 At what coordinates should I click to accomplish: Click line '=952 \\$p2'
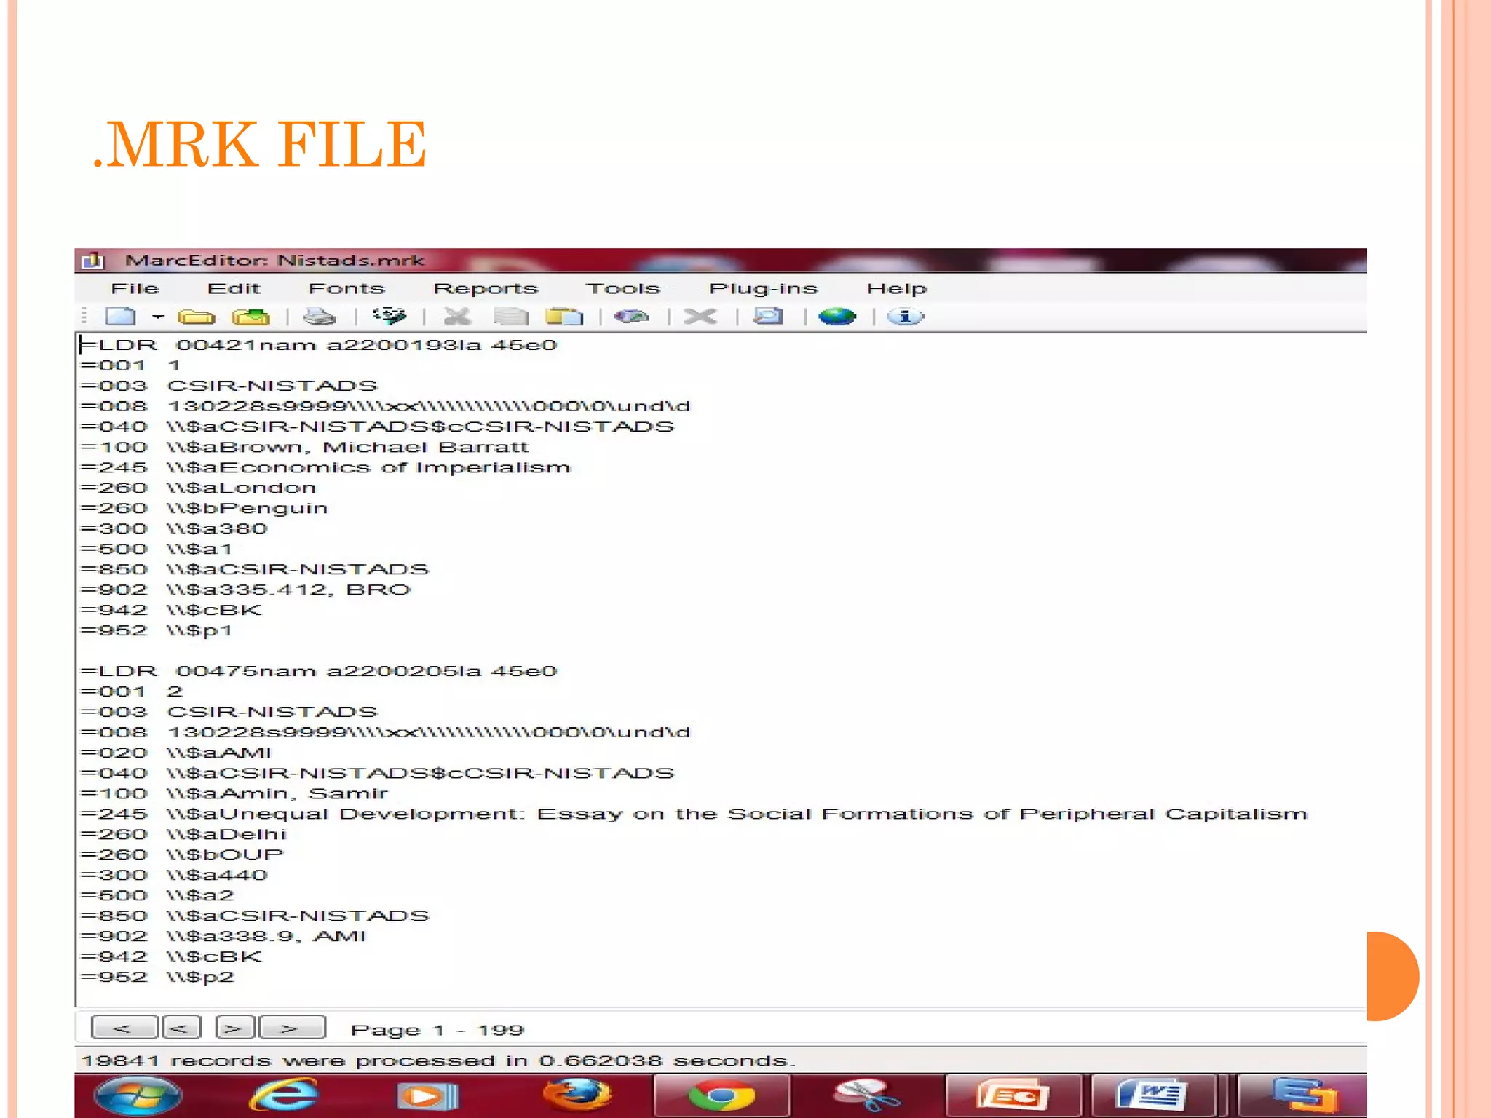tap(157, 977)
